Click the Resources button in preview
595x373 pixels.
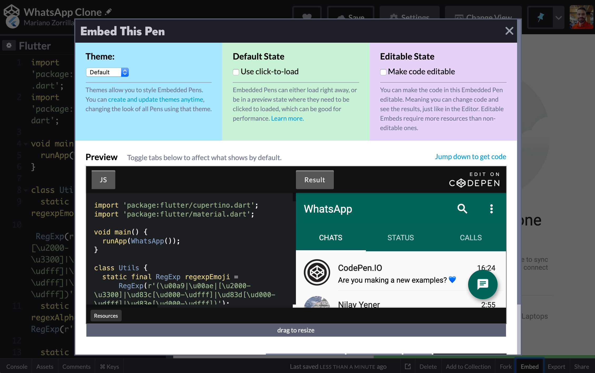pyautogui.click(x=106, y=316)
